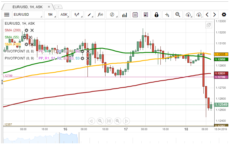Image resolution: width=230 pixels, height=145 pixels.
Task: Zoom in using overlay magnifier plus
Action: [x=118, y=121]
